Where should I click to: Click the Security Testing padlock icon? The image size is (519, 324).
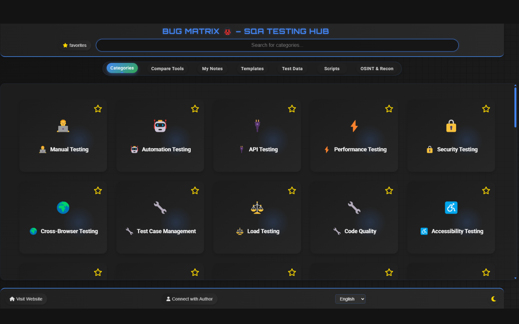(451, 126)
